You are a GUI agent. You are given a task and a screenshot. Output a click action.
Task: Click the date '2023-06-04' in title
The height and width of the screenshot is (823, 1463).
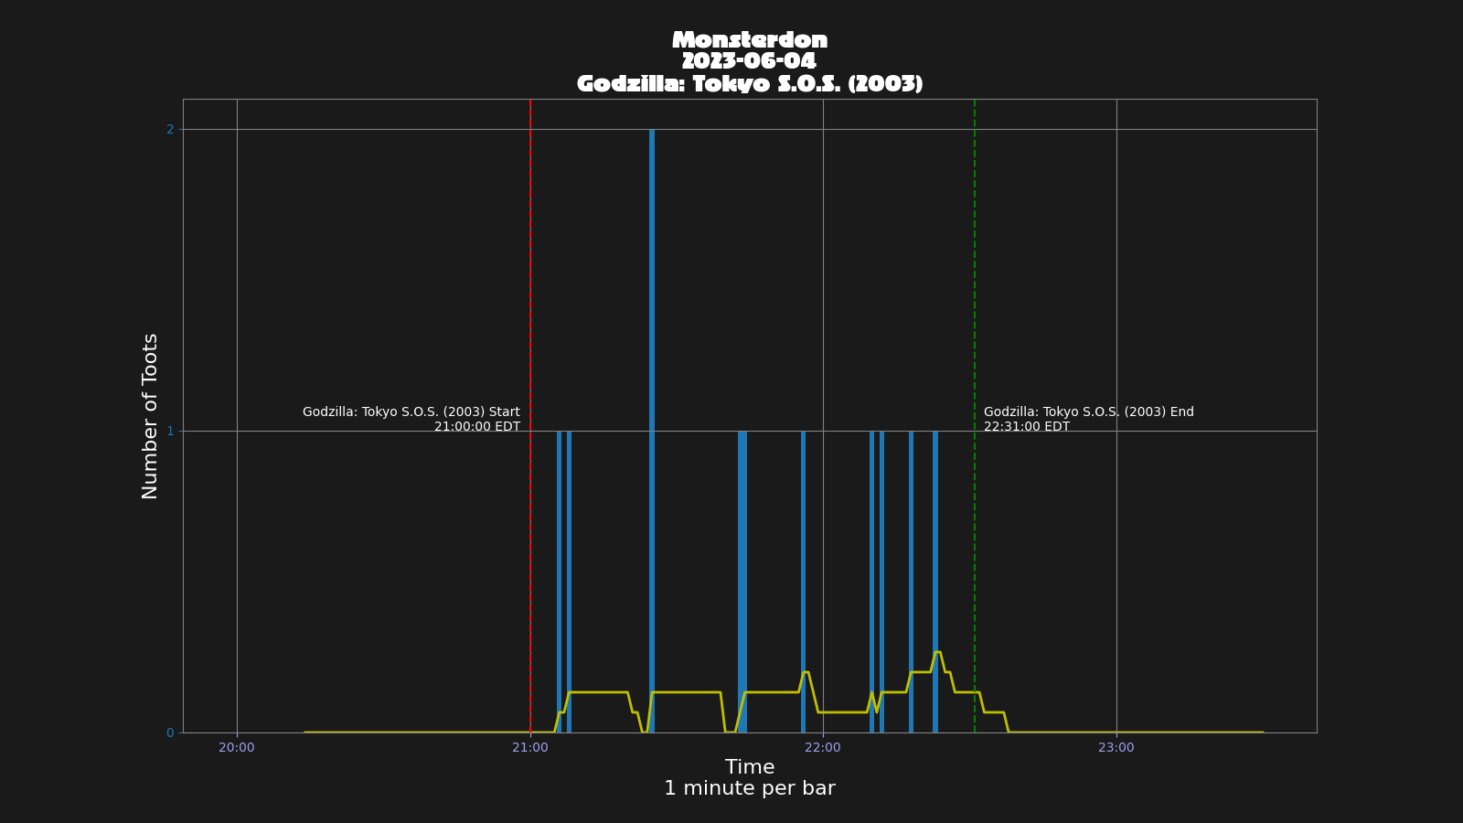(750, 61)
